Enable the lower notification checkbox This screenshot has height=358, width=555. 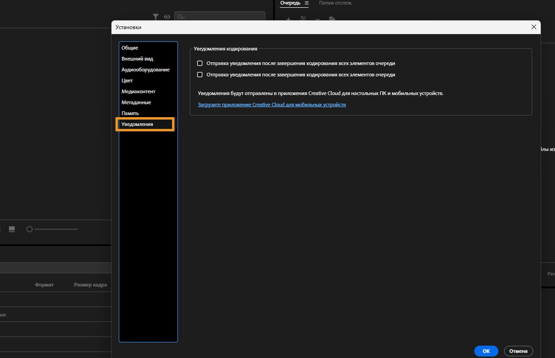click(200, 75)
